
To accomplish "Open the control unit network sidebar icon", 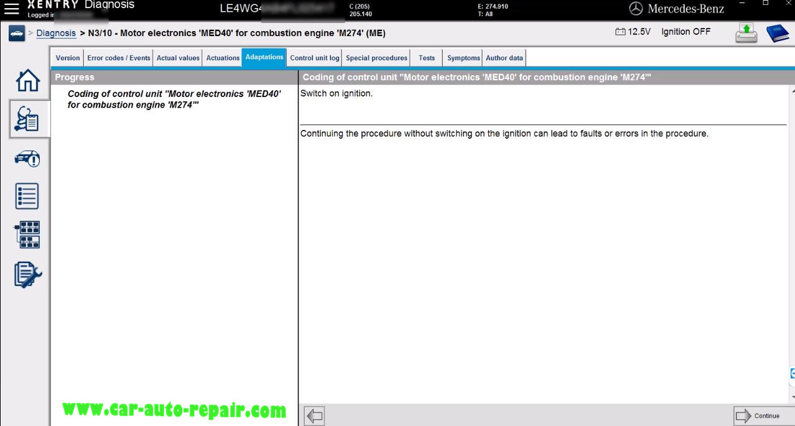I will click(x=27, y=234).
